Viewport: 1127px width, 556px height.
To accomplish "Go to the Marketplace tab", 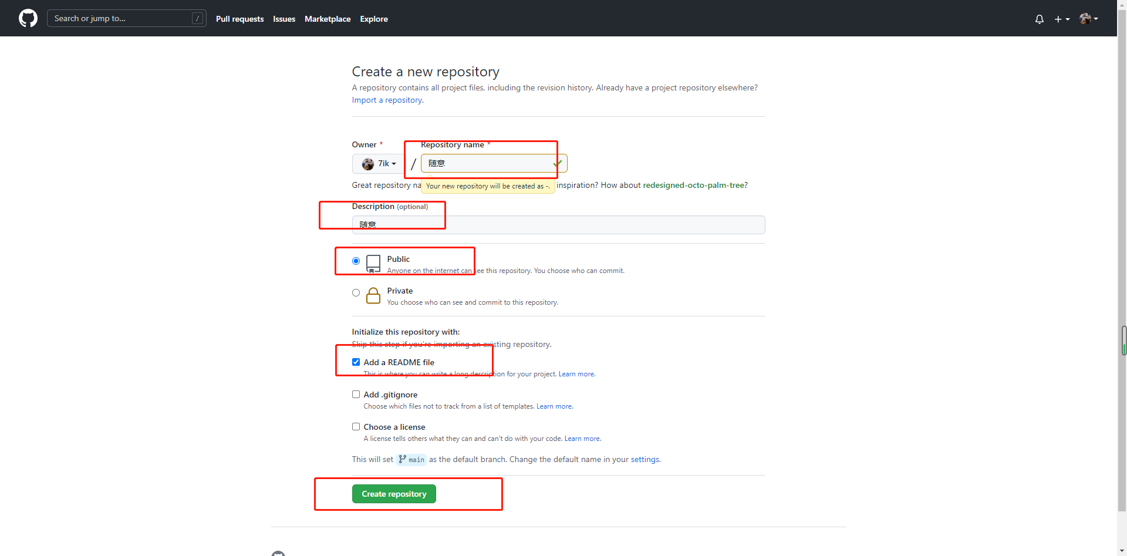I will tap(327, 19).
